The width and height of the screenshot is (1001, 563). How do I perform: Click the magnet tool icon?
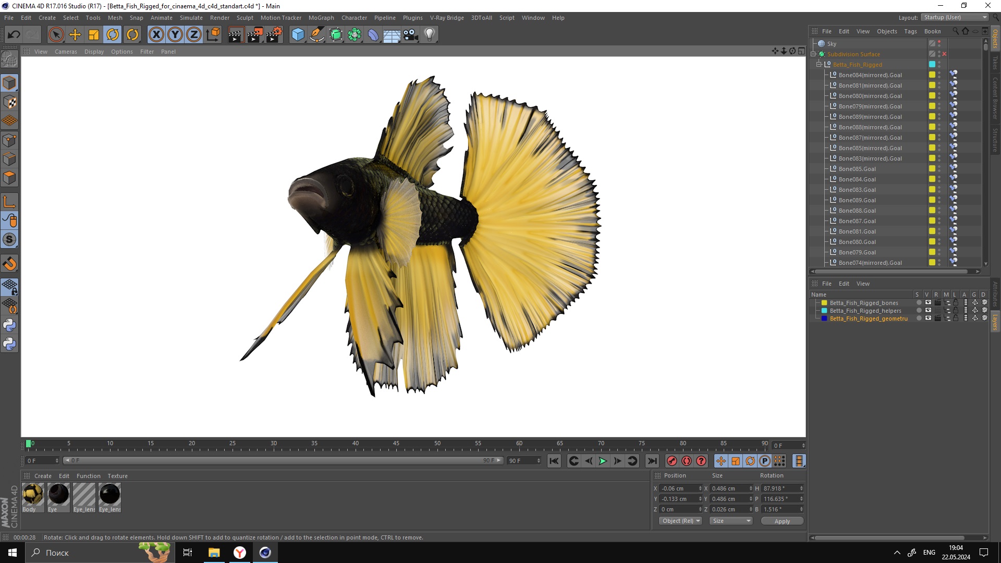9,264
